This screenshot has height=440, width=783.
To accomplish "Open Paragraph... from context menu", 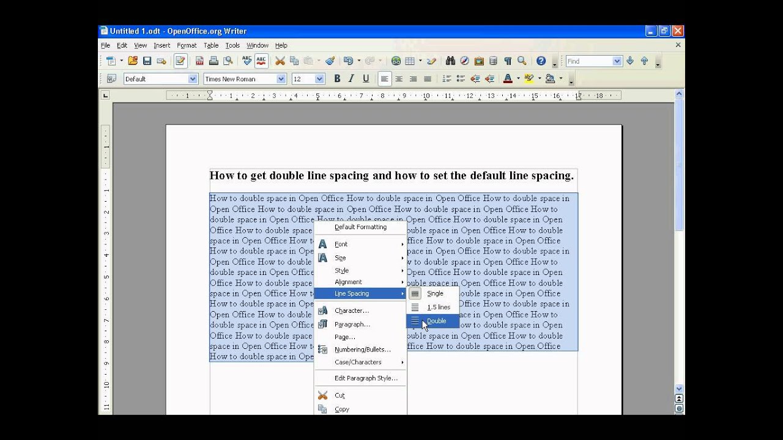I will 360,324.
